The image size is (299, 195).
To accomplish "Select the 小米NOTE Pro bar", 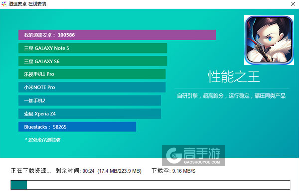I will point(92,87).
